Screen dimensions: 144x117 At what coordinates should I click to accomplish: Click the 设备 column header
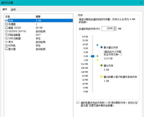coord(19,17)
